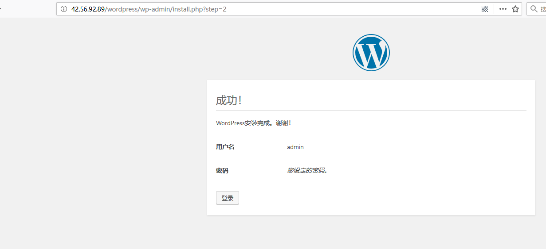Click the 用户名 label
This screenshot has height=249, width=546.
[225, 147]
